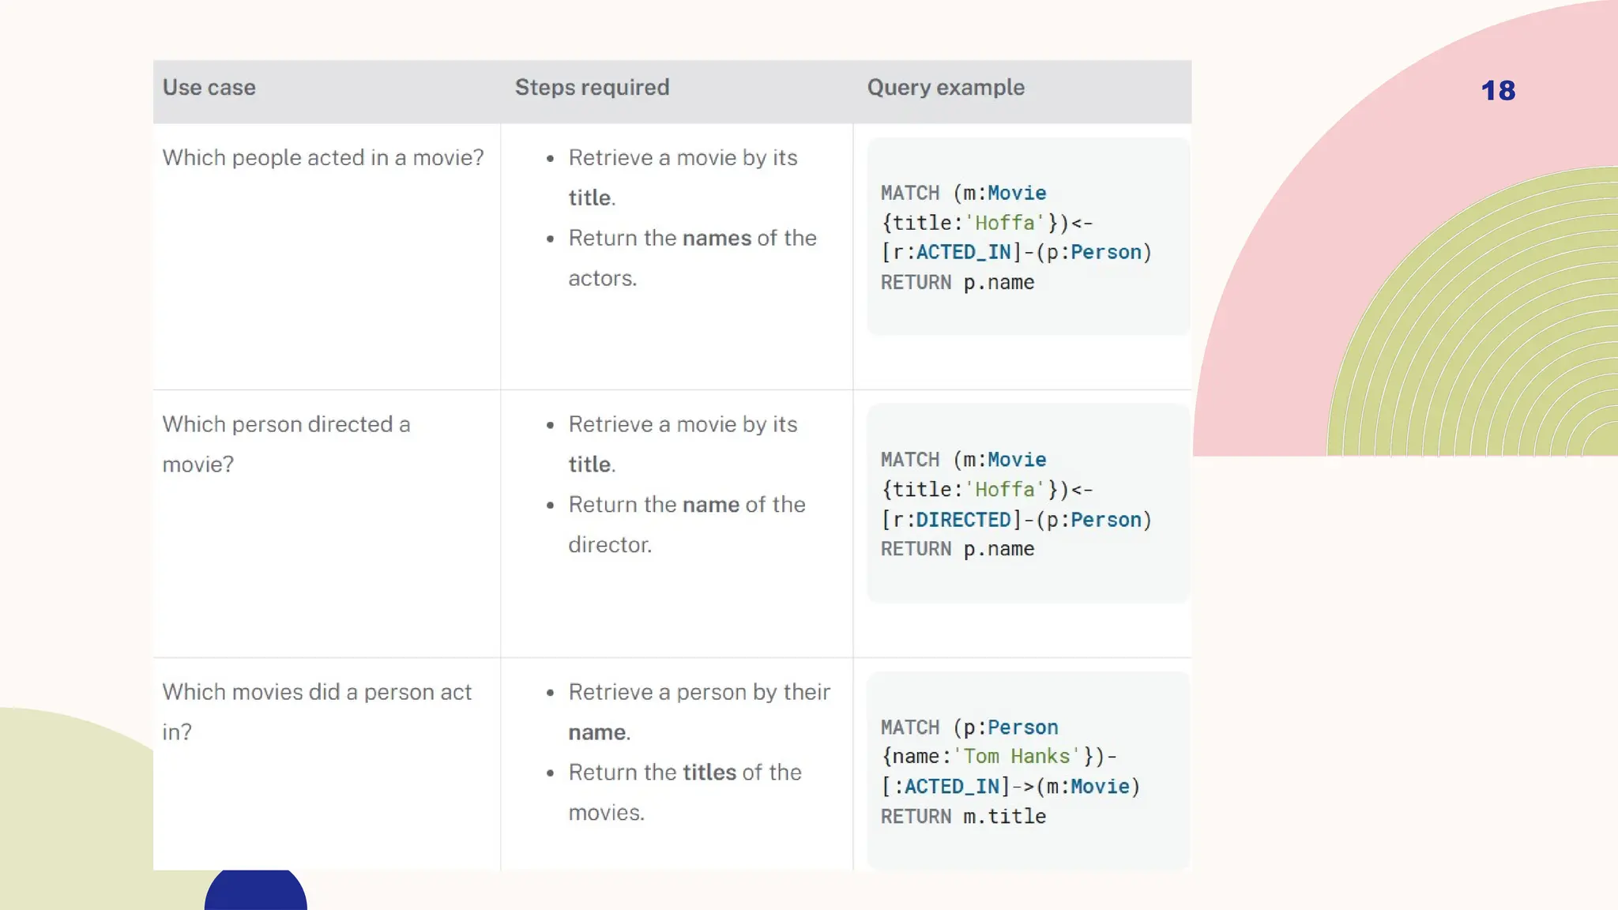The image size is (1618, 910).
Task: Click the "Query example" column header
Action: tap(946, 88)
